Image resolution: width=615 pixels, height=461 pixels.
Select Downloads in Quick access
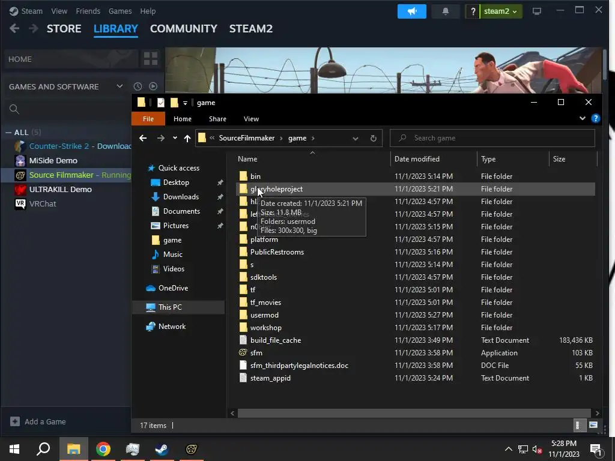tap(181, 197)
